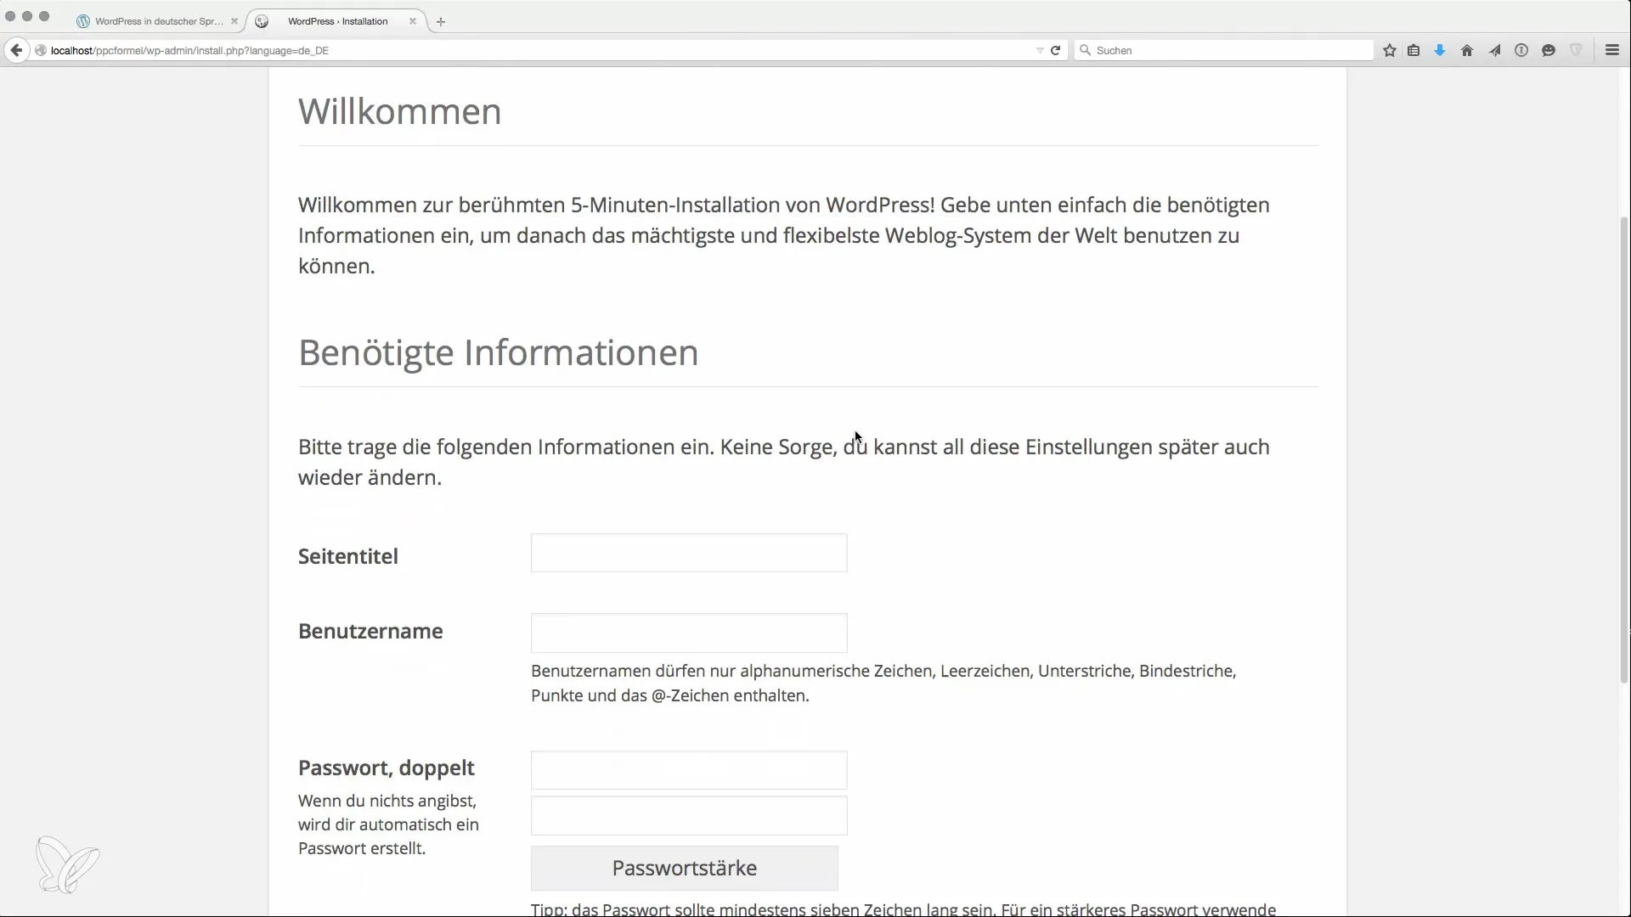The height and width of the screenshot is (917, 1631).
Task: Click the search magnifier icon
Action: pyautogui.click(x=1085, y=50)
